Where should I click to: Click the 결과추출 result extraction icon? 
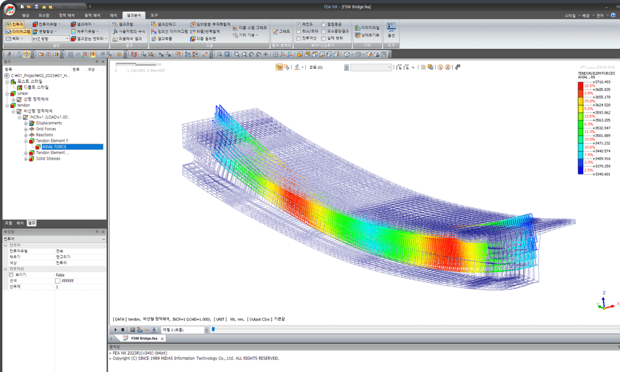pyautogui.click(x=162, y=38)
